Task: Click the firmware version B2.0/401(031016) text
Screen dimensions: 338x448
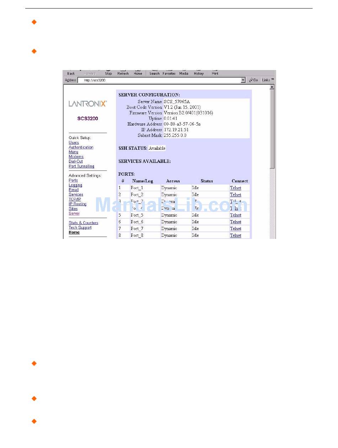Action: pos(188,113)
